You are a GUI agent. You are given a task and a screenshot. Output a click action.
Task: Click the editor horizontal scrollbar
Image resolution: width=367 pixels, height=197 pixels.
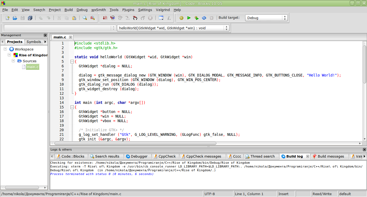click(x=134, y=143)
